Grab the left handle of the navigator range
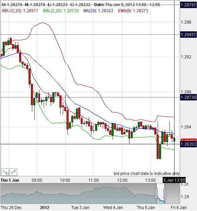Screen dimensions: 197x211 (156, 193)
